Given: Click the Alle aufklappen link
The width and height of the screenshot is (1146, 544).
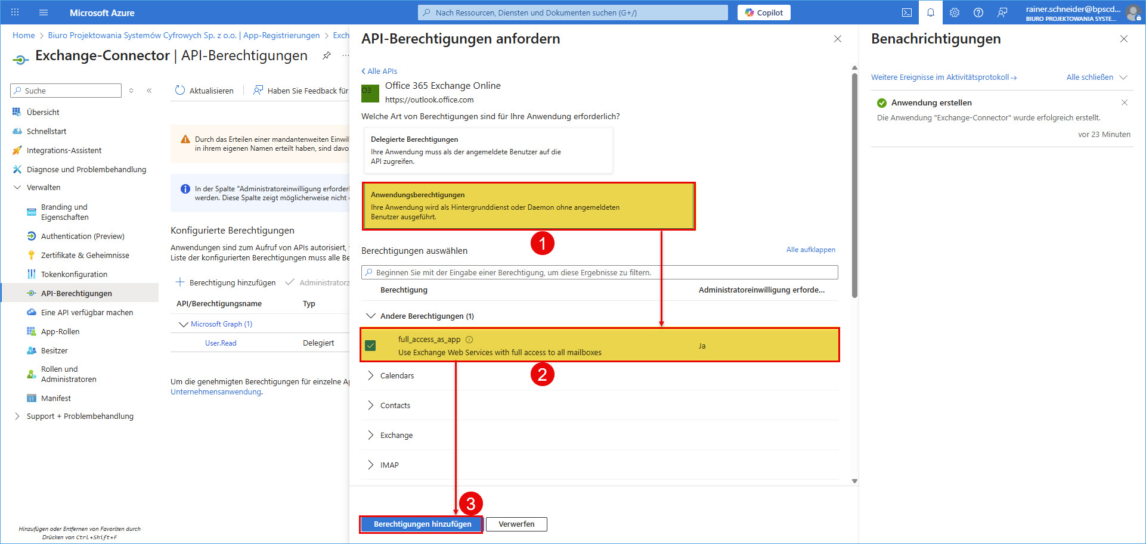Looking at the screenshot, I should click(x=811, y=250).
